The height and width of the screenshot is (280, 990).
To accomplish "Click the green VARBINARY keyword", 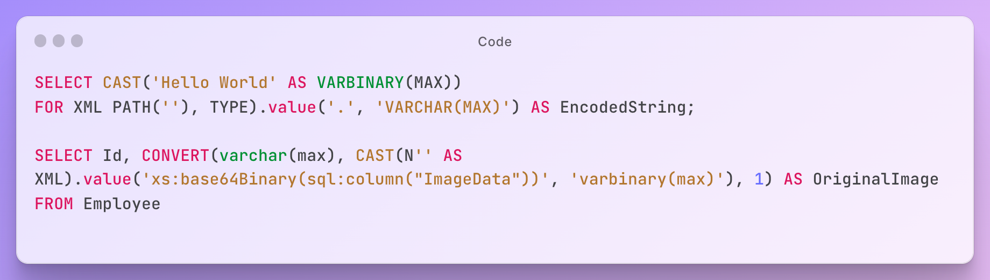I will (360, 83).
